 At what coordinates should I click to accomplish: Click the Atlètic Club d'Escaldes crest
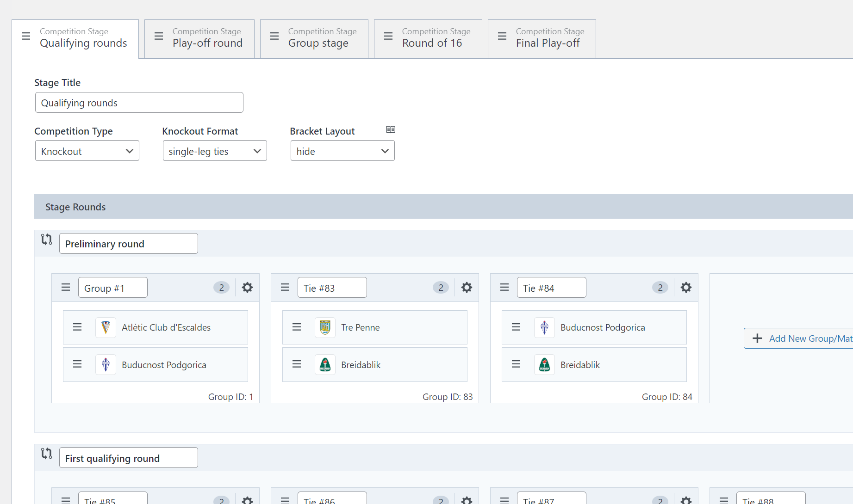[106, 327]
